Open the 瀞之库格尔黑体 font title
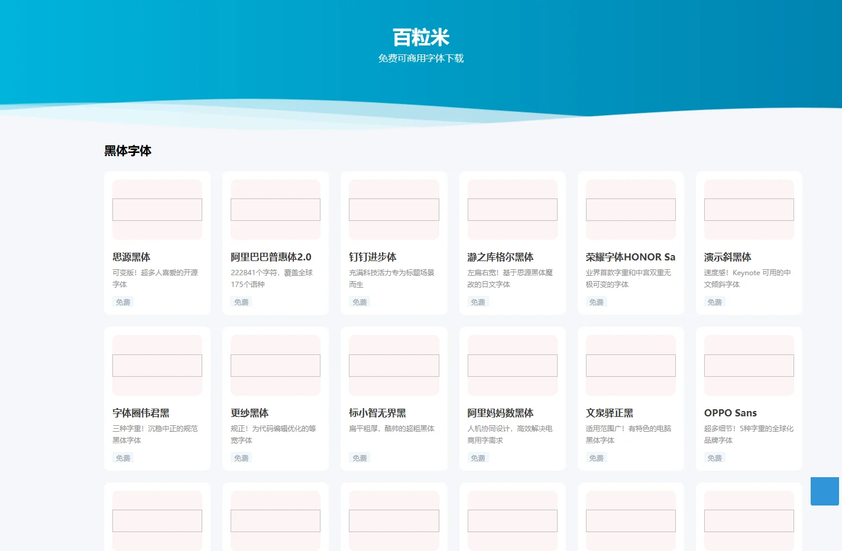Viewport: 842px width, 551px height. tap(500, 257)
